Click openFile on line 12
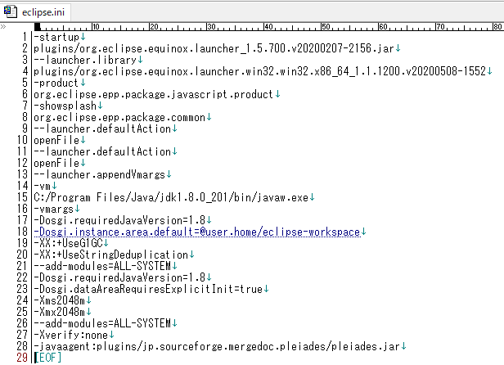This screenshot has height=365, width=504. [56, 163]
